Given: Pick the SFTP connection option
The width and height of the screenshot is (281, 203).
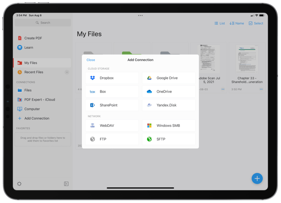Looking at the screenshot, I should (169, 139).
